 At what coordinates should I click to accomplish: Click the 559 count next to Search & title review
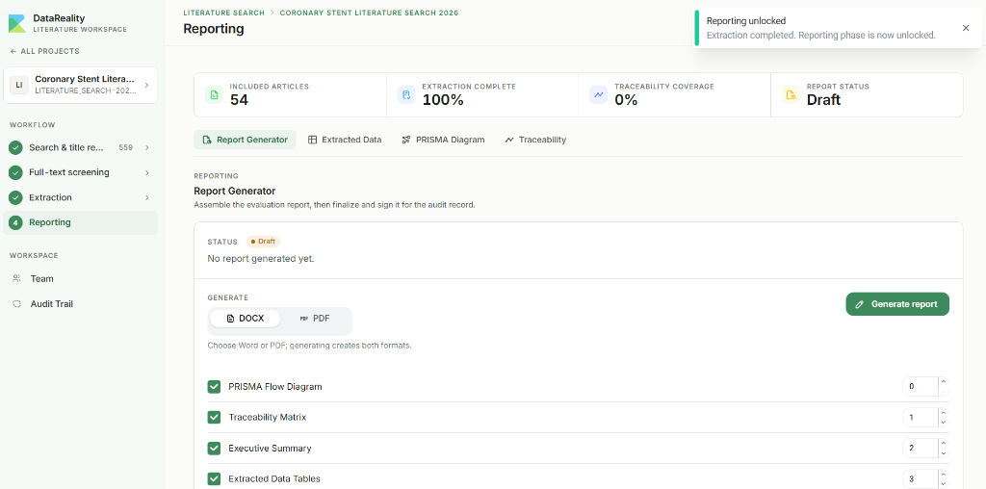pos(126,147)
